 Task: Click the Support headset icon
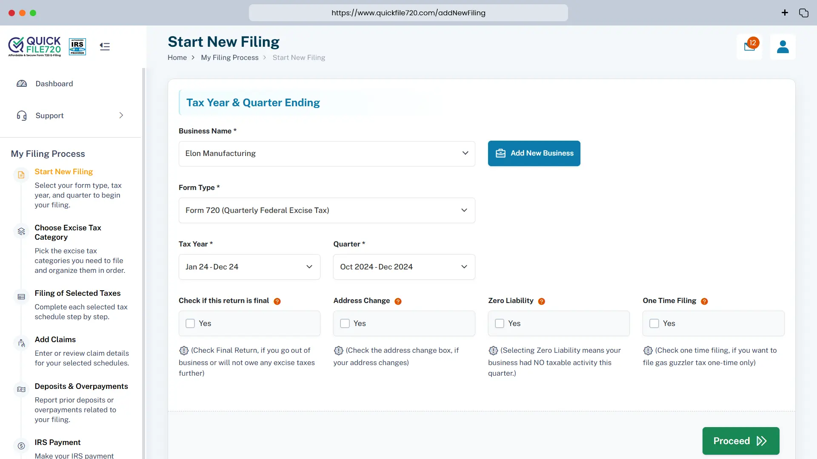coord(22,115)
